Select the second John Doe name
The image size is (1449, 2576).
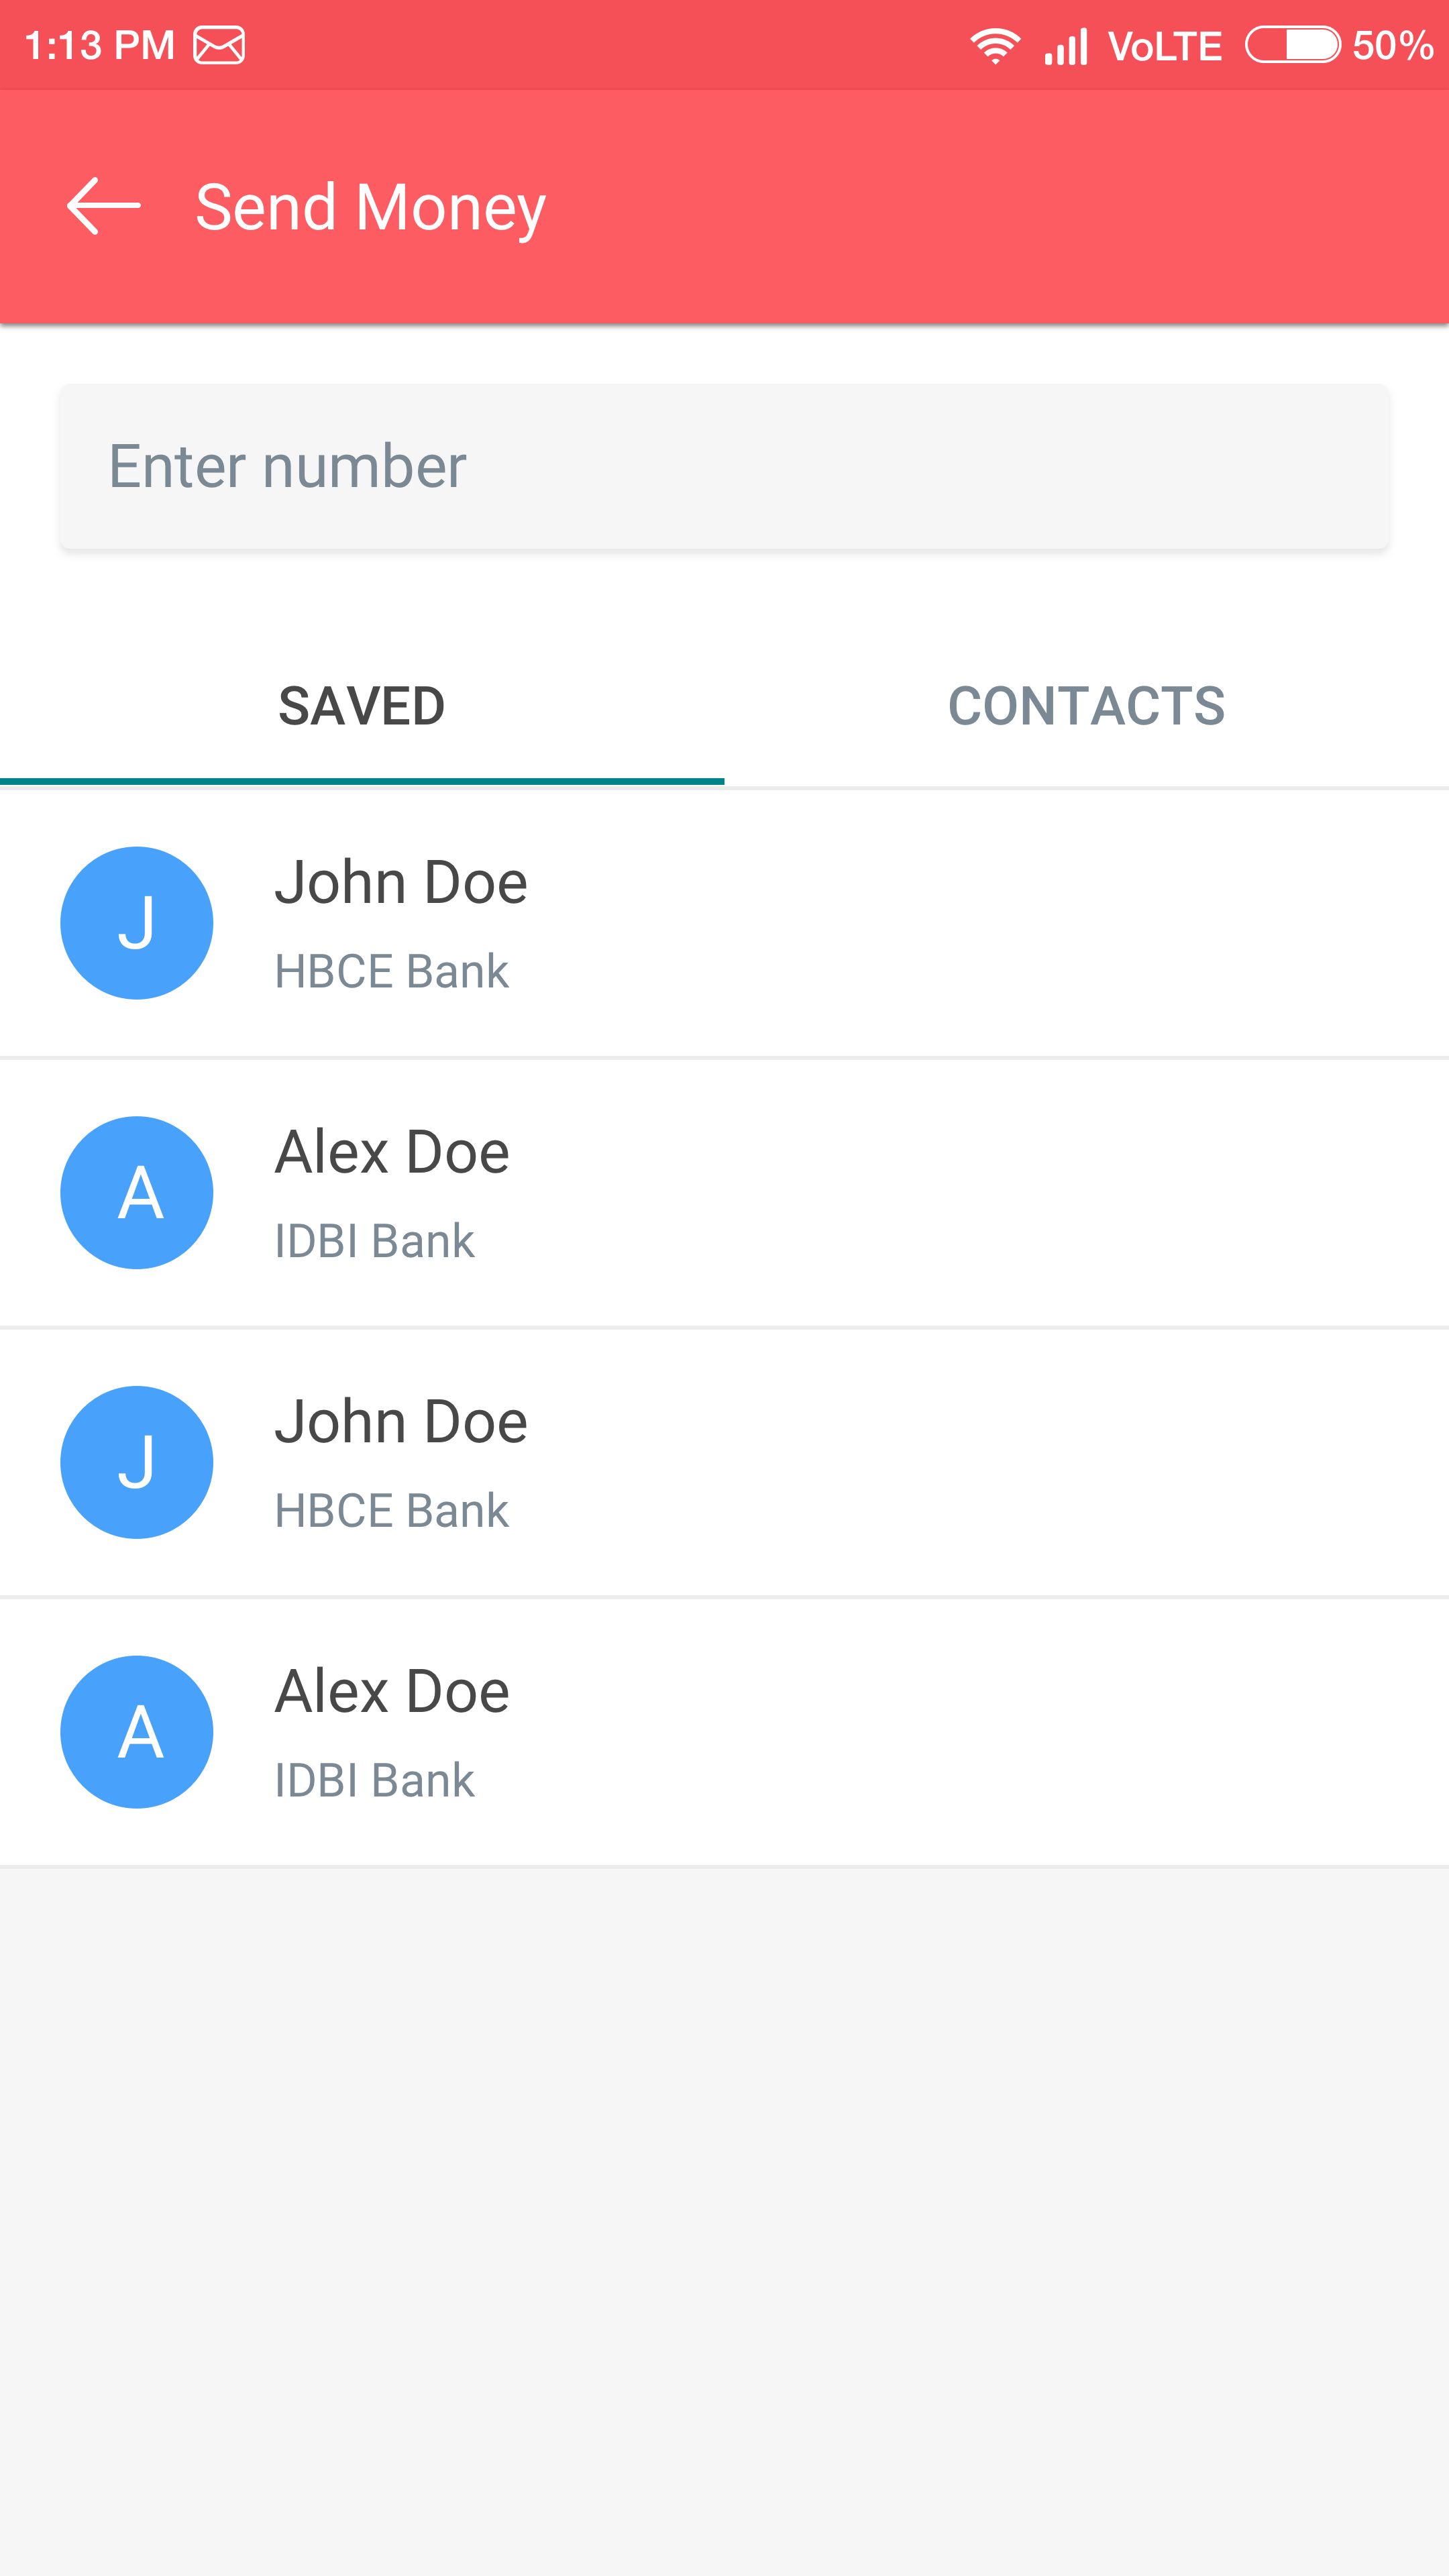401,1422
